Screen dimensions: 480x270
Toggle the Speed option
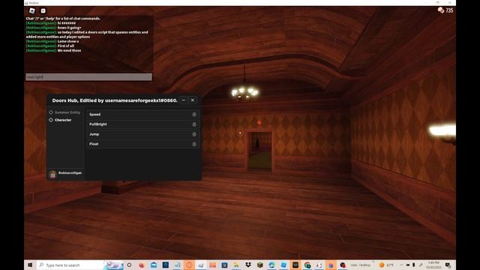click(x=142, y=114)
